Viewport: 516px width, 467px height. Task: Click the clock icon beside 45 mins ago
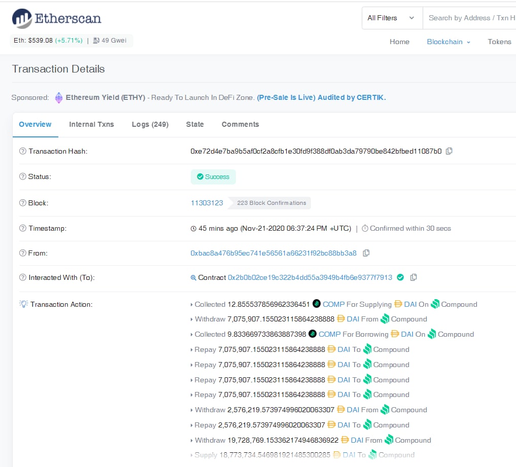pyautogui.click(x=193, y=229)
